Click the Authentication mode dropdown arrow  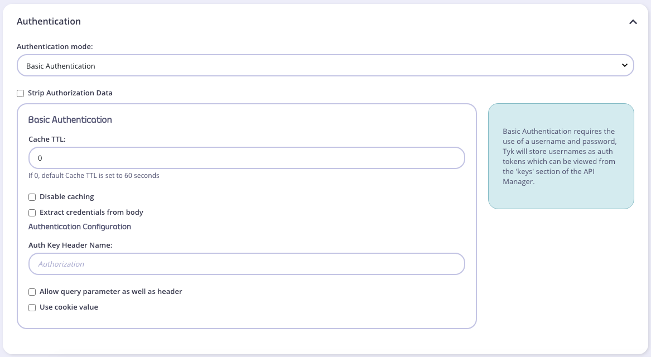[x=624, y=66]
